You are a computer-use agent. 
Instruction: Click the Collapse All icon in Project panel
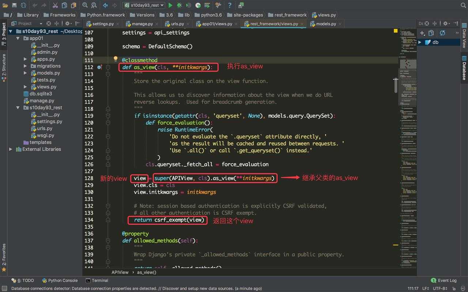point(57,23)
